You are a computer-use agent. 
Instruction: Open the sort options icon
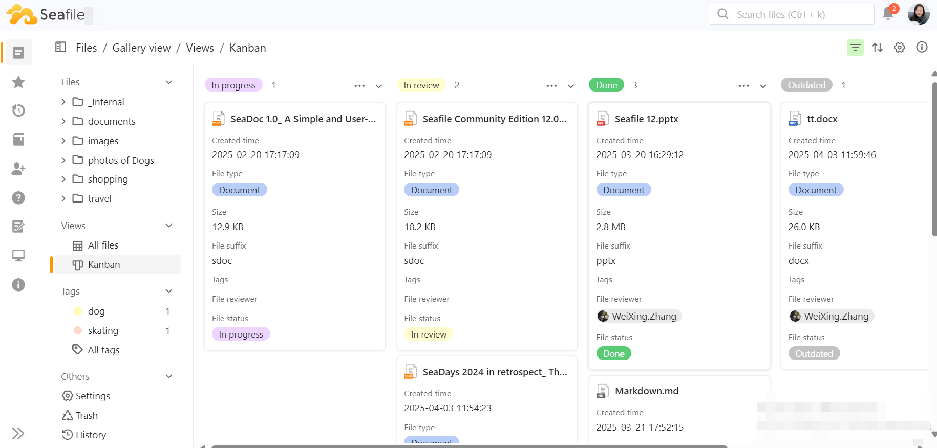[x=878, y=48]
